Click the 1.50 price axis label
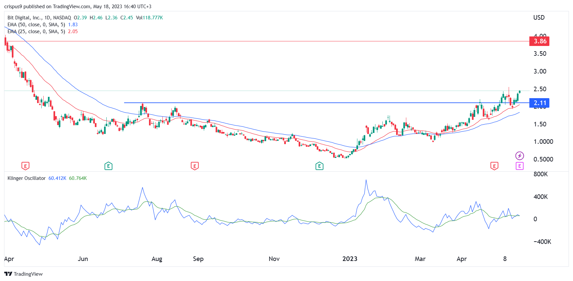The image size is (573, 281). point(540,124)
